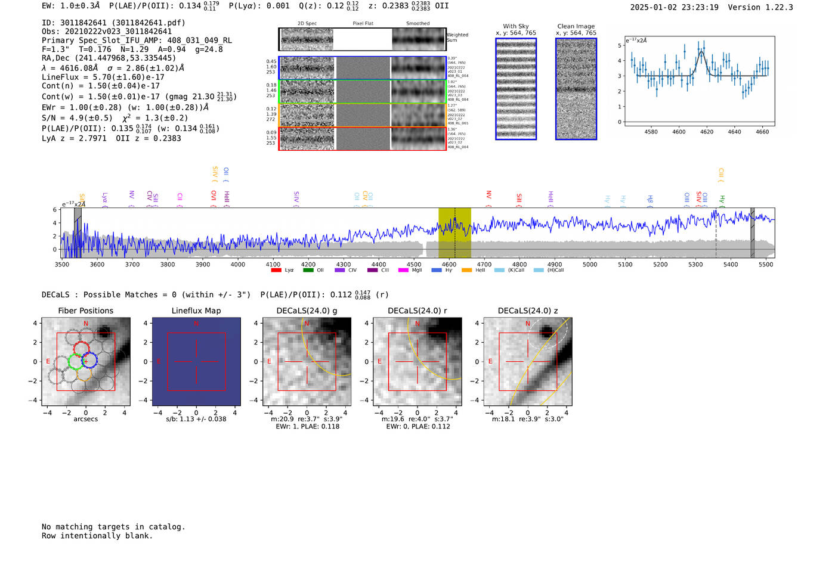
Task: Click the green Hγ line label
Action: [x=722, y=201]
